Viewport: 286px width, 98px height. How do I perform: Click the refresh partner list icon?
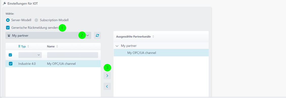pos(97,36)
